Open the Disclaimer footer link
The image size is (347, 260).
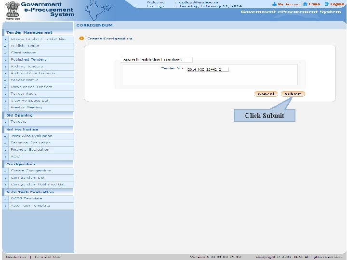pyautogui.click(x=16, y=257)
